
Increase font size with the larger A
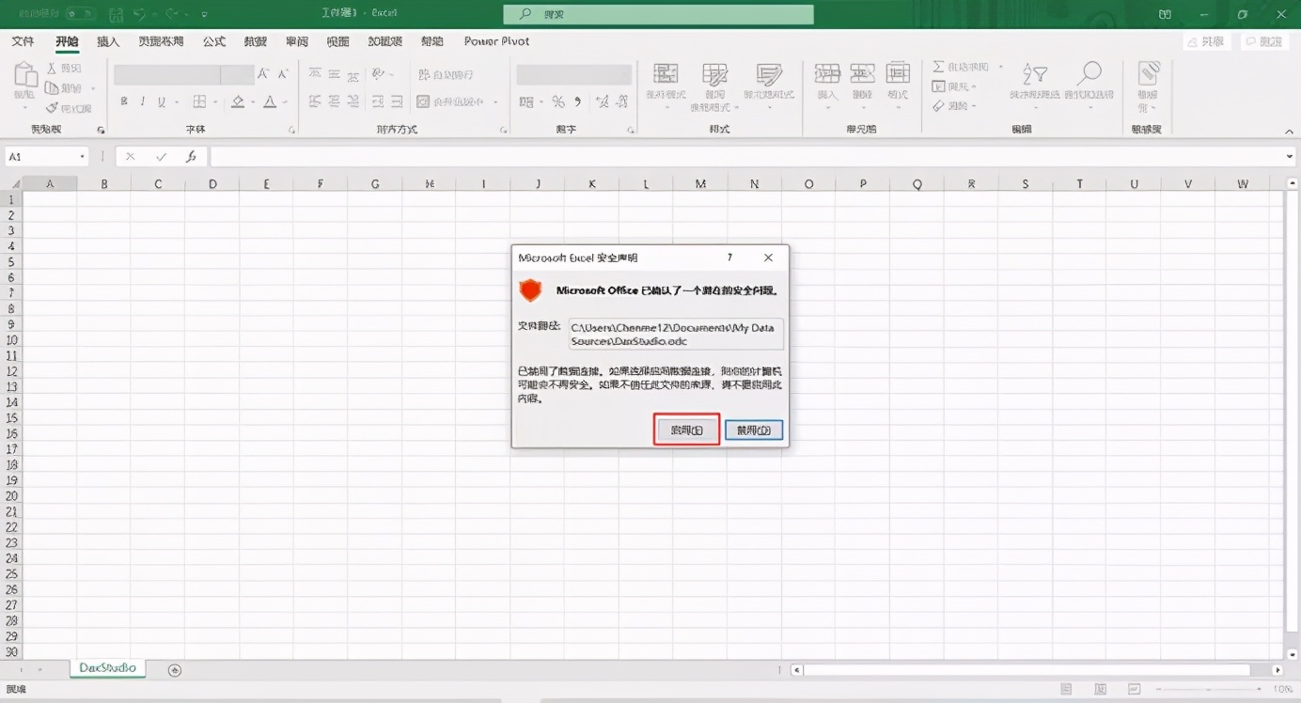[263, 74]
